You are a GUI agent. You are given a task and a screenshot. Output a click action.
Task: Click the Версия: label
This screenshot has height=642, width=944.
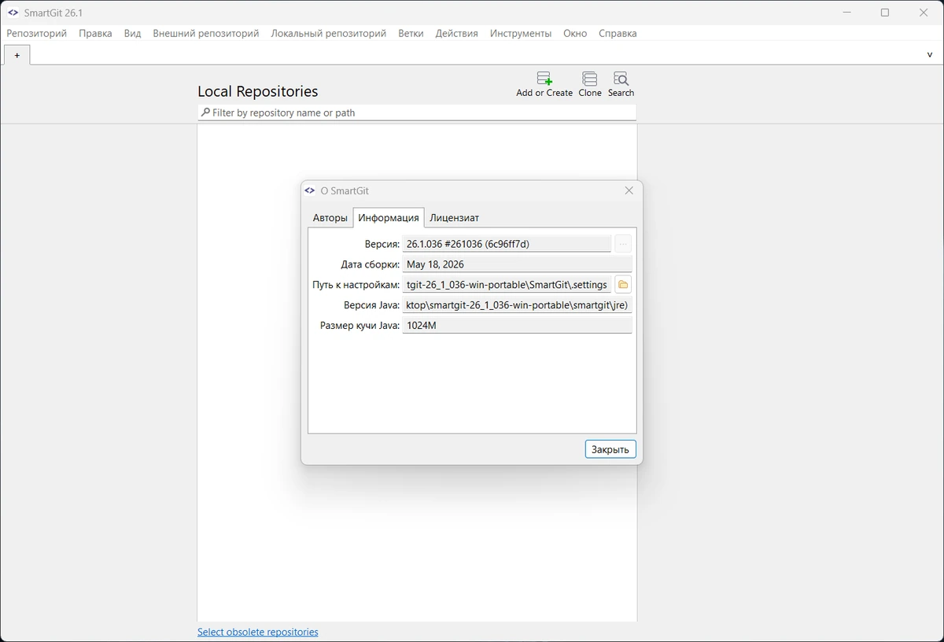[382, 244]
